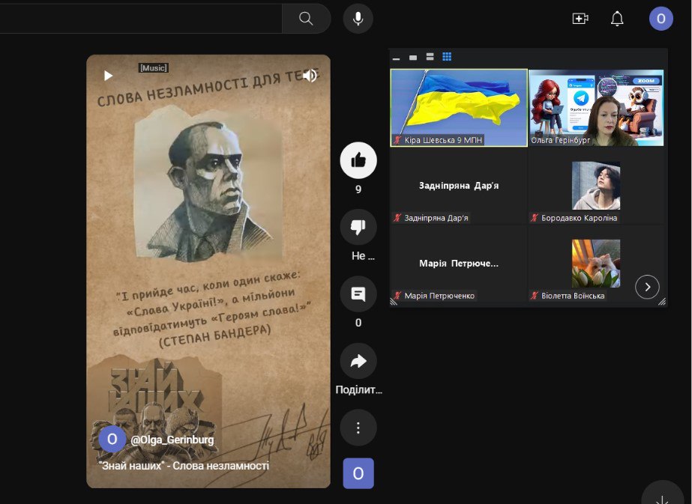Mute the Shorts video volume

pos(310,76)
